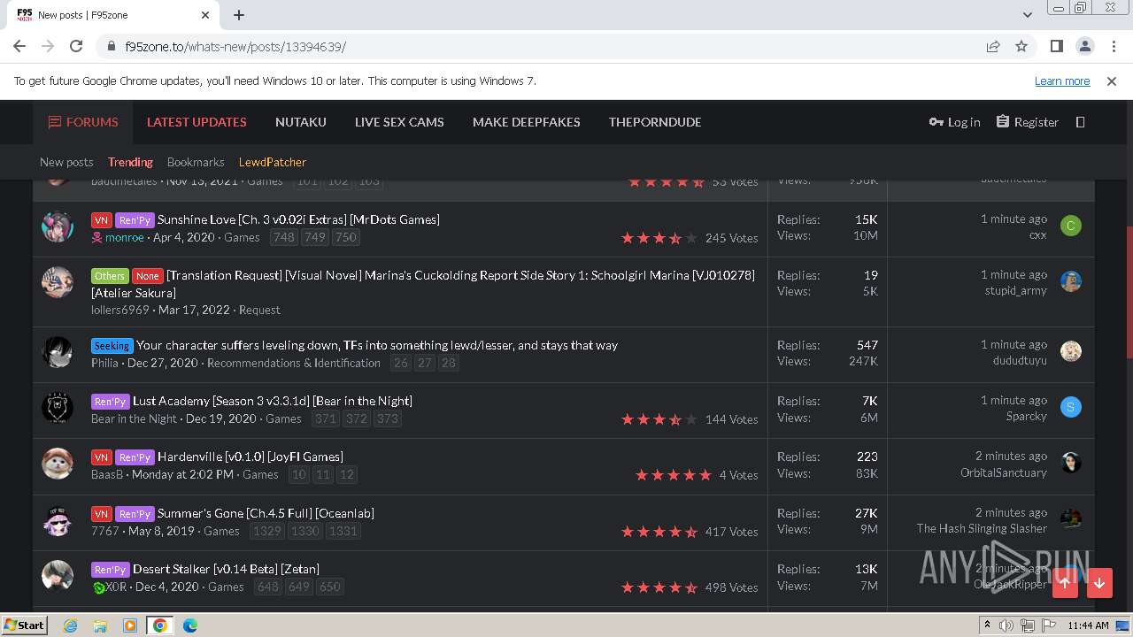Open the Learn more link
The image size is (1133, 637).
(x=1062, y=81)
